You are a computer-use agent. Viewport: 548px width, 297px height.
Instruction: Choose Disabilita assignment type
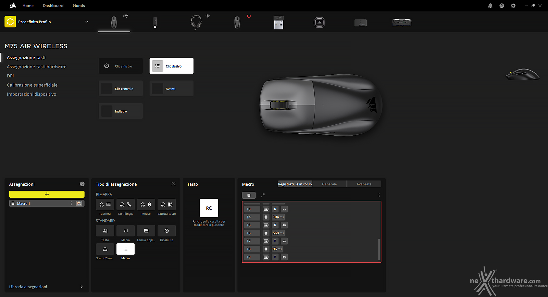coord(166,231)
